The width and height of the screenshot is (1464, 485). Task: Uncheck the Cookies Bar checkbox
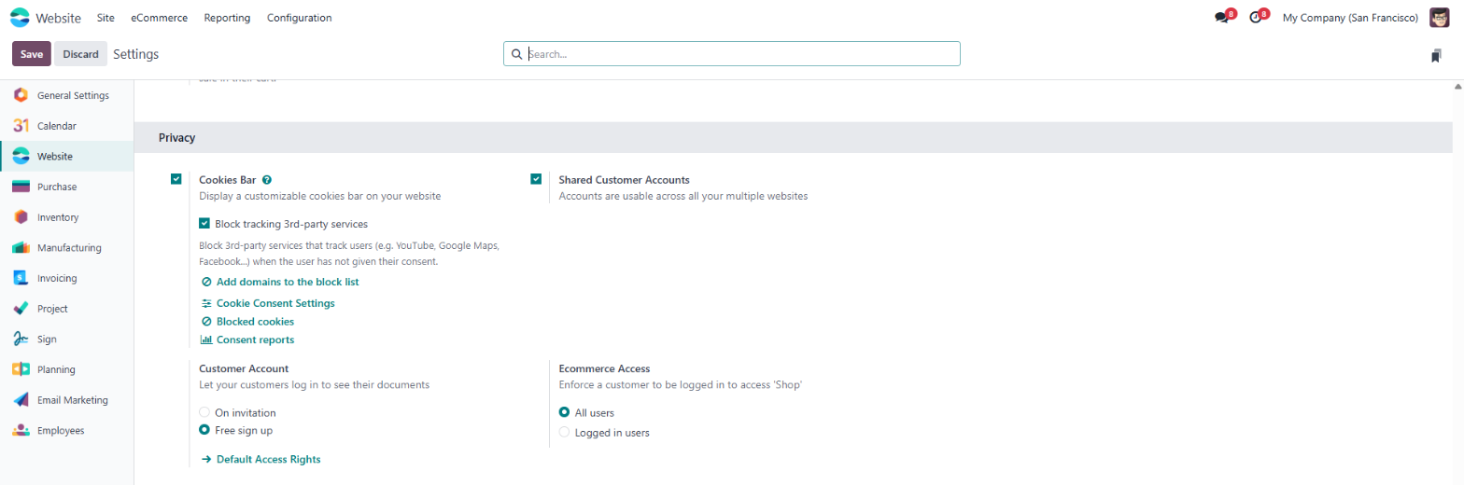click(176, 179)
